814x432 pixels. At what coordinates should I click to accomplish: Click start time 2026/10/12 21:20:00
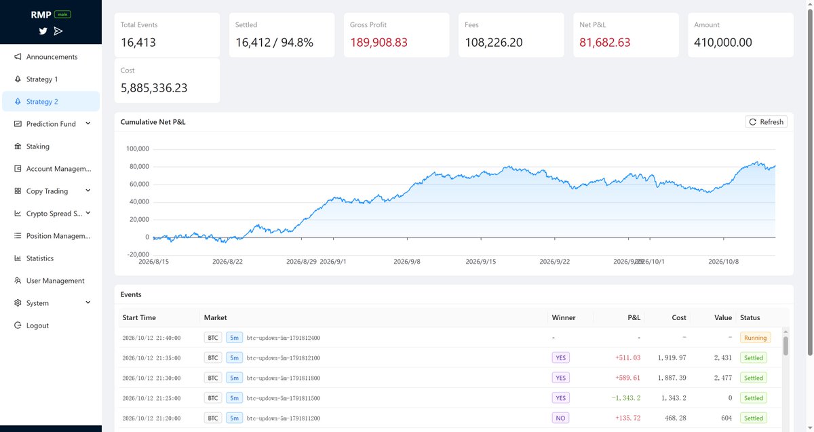[153, 418]
